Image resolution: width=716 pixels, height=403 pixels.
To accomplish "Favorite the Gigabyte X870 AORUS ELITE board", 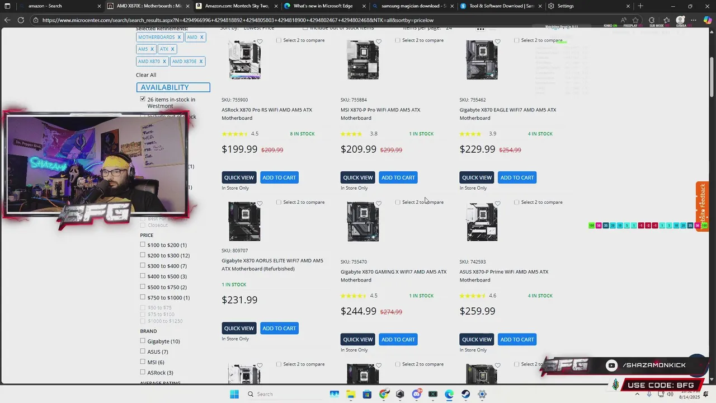I will 260,204.
